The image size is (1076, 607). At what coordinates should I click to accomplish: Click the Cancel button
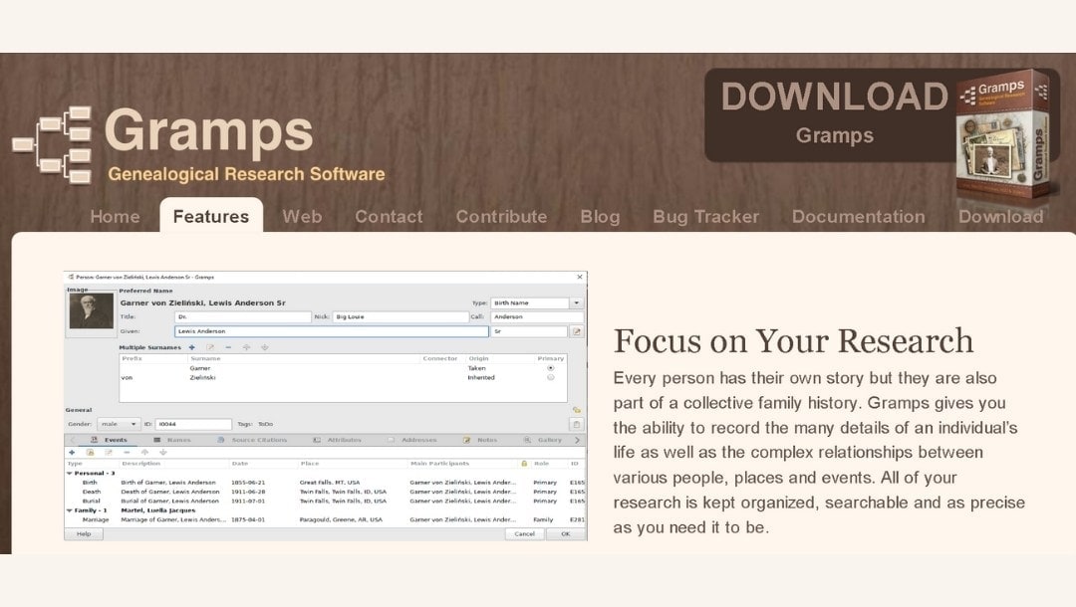(523, 534)
